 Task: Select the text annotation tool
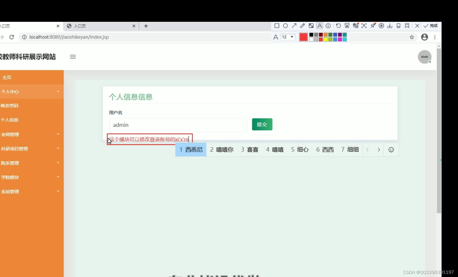click(320, 26)
